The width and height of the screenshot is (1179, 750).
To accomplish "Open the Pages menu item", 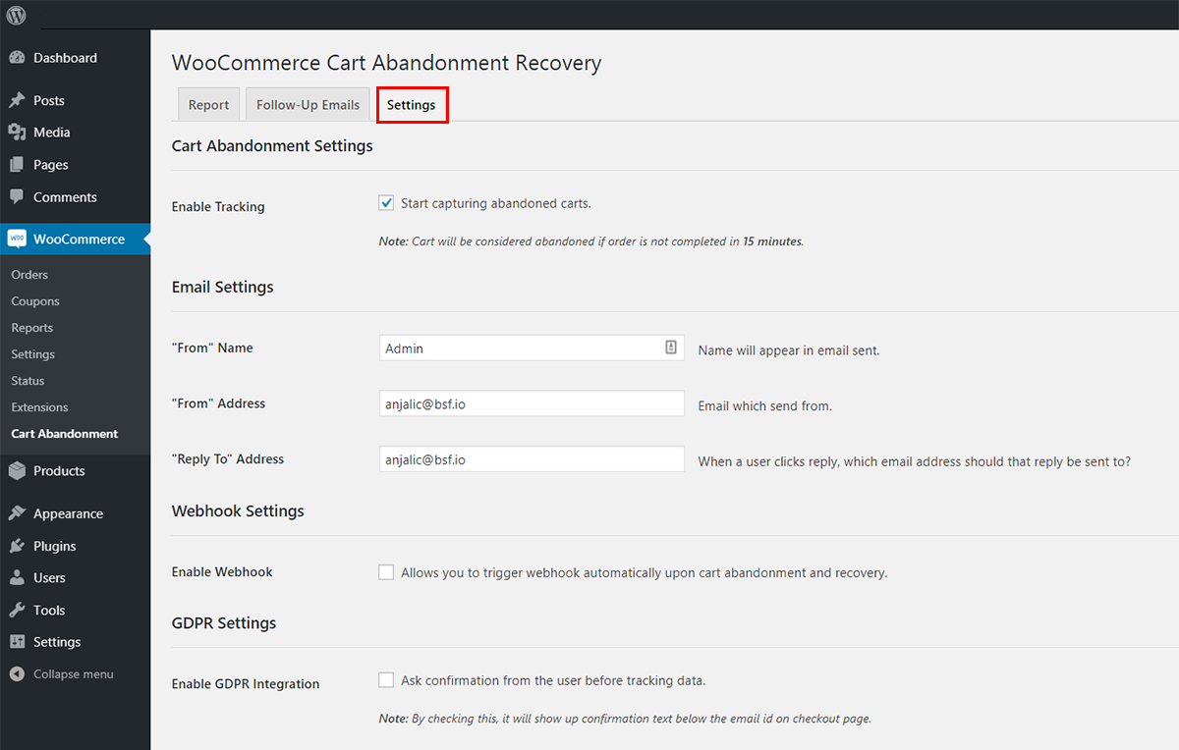I will (75, 165).
